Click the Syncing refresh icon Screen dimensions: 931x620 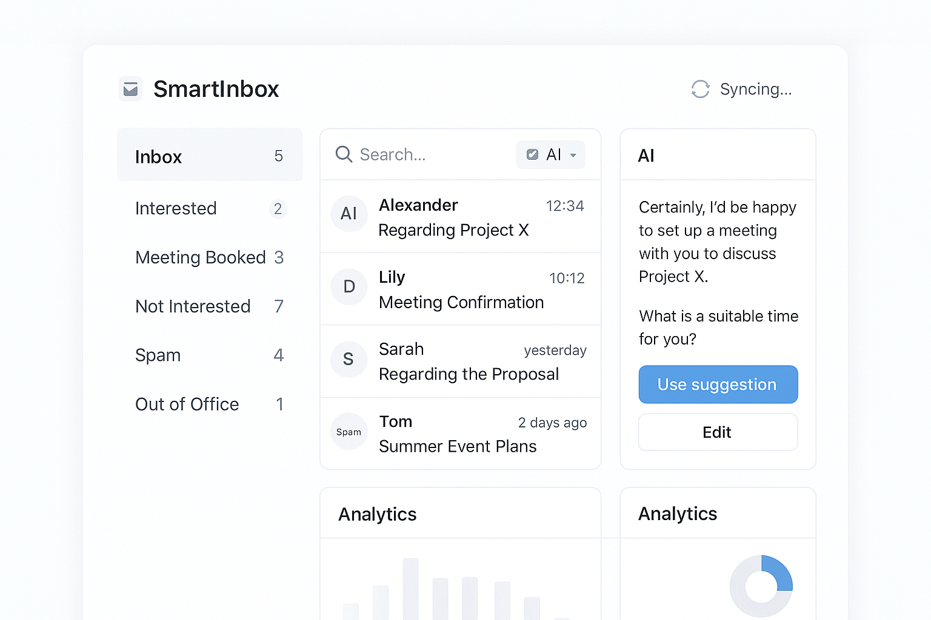pos(700,89)
